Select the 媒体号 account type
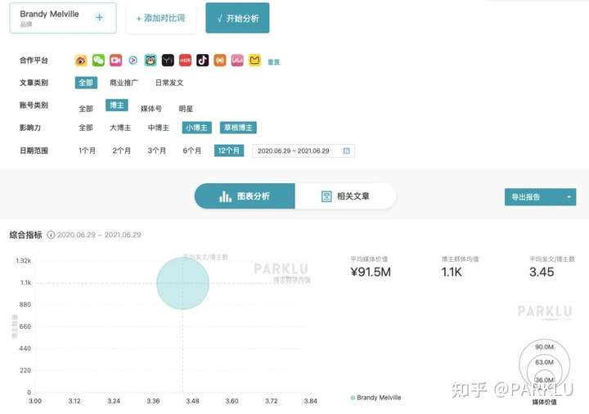 coord(151,109)
